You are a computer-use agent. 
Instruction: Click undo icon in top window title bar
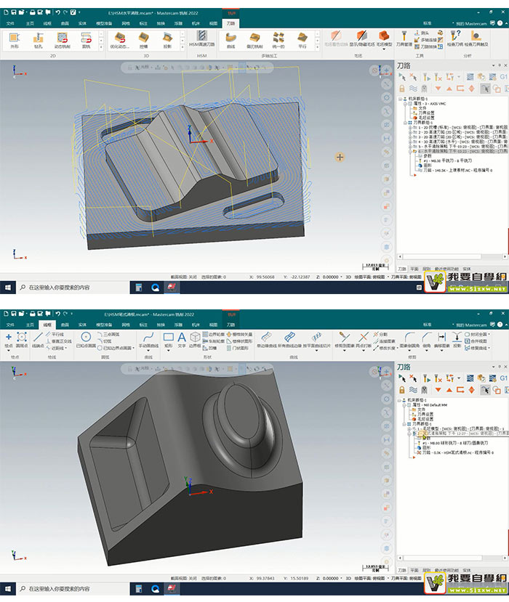pyautogui.click(x=57, y=12)
